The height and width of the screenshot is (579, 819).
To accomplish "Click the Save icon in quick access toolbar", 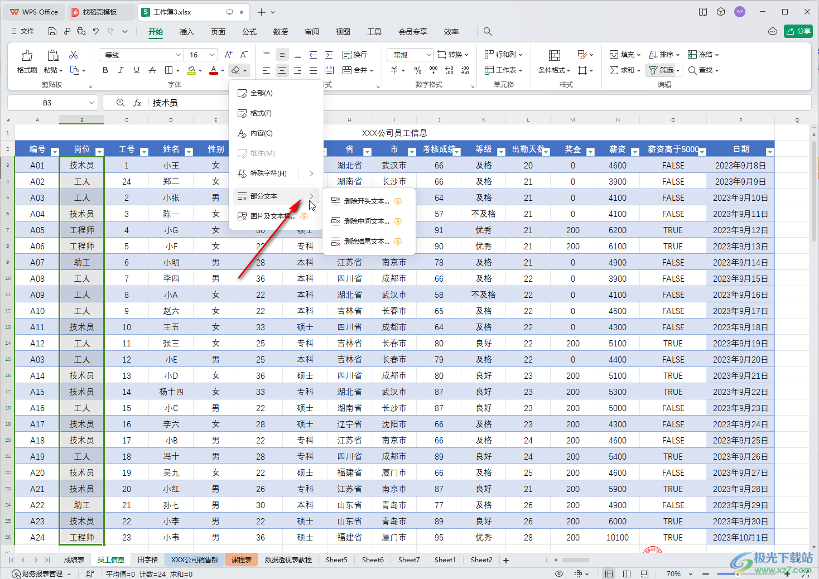I will pos(52,31).
